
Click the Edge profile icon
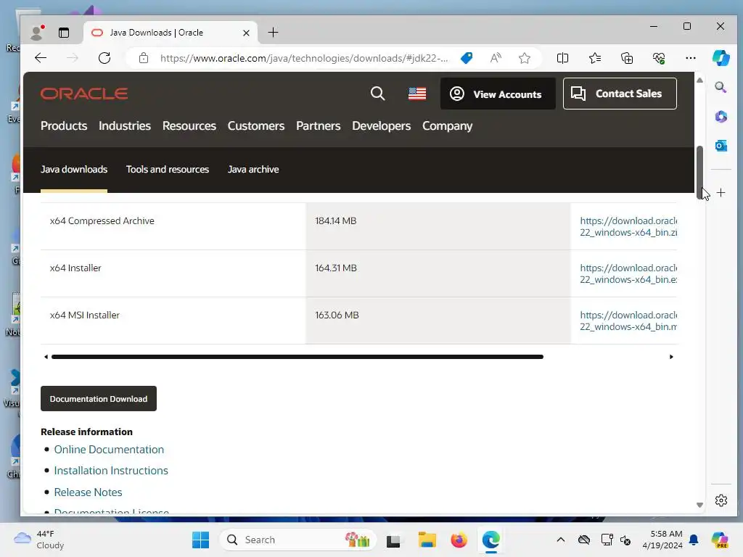point(37,32)
